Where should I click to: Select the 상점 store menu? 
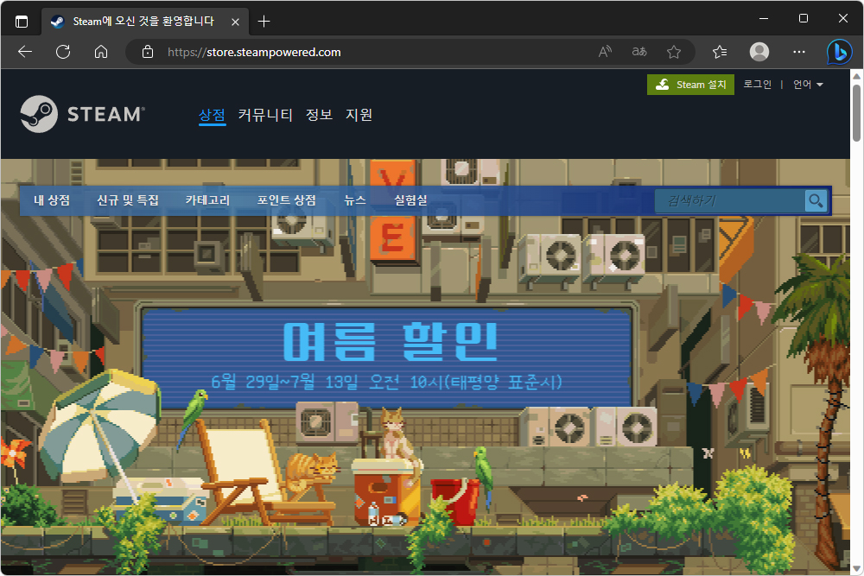pos(213,115)
